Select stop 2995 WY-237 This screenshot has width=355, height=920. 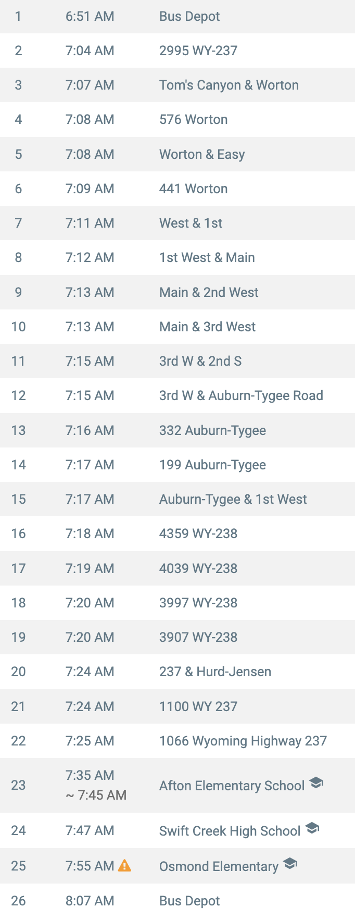[177, 51]
